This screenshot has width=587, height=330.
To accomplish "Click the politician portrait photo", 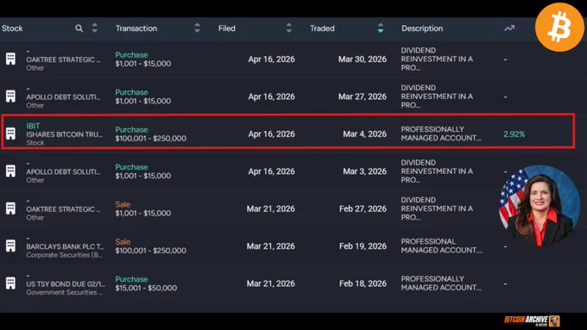I will click(540, 206).
